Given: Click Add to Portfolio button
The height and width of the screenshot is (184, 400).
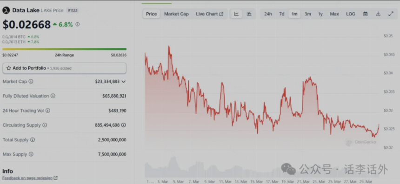Looking at the screenshot, I should (x=64, y=68).
